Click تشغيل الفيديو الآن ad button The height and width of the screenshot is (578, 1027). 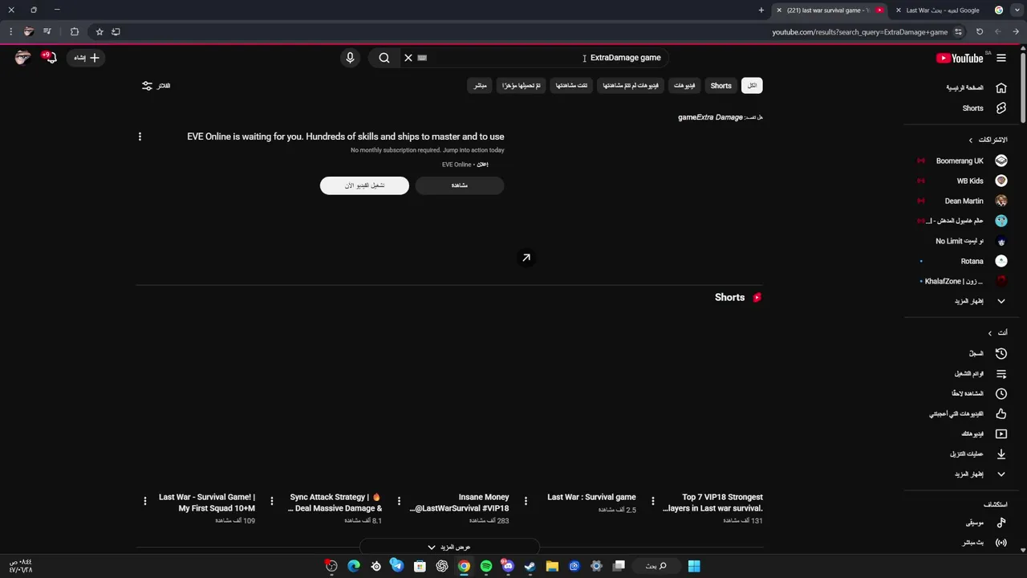[364, 185]
